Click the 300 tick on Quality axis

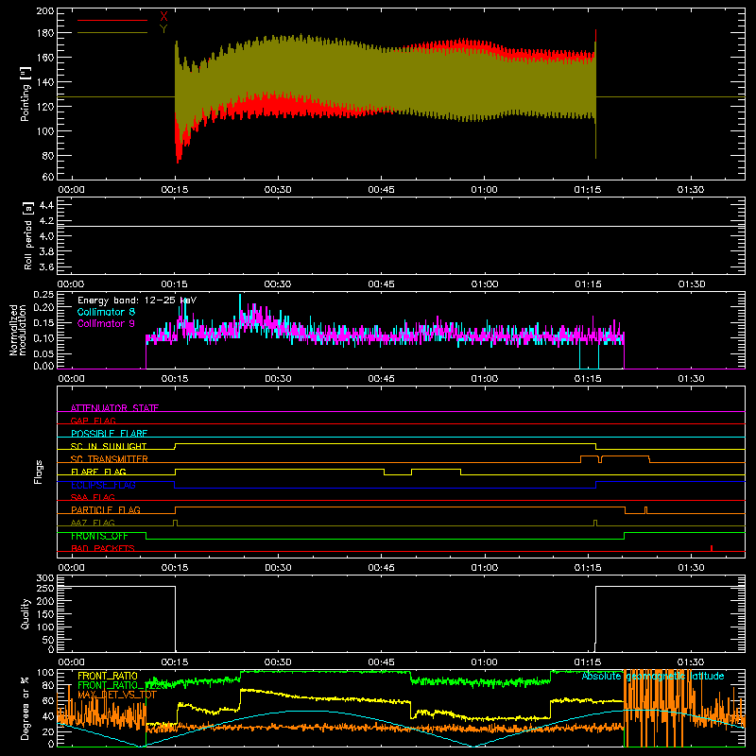click(x=45, y=578)
